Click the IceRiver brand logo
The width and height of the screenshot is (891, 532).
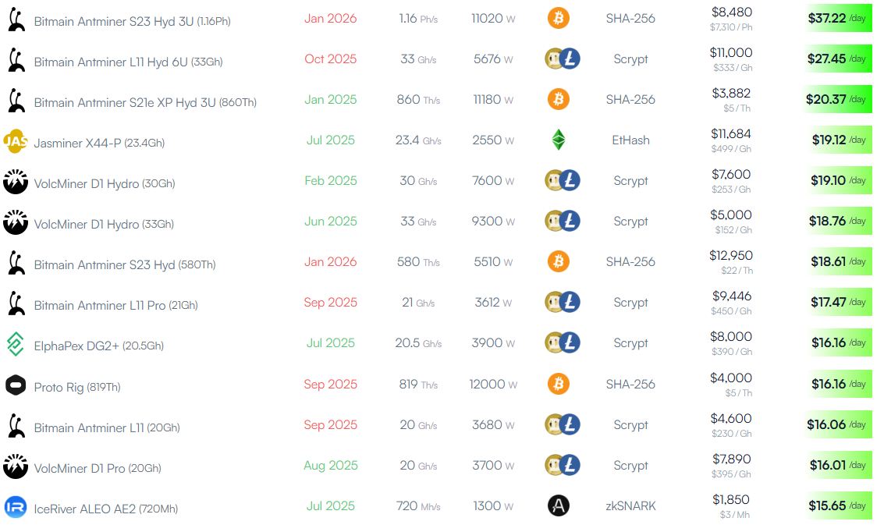pos(16,507)
